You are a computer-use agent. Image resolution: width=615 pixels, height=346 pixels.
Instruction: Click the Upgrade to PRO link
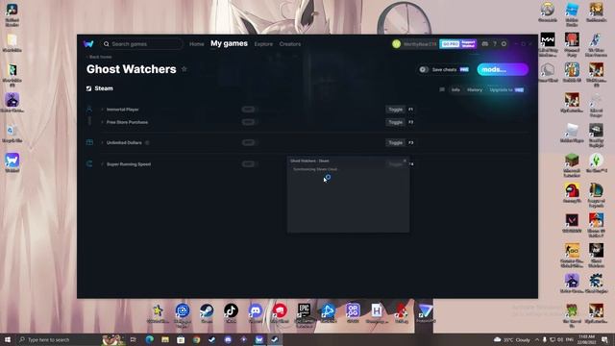pyautogui.click(x=506, y=89)
